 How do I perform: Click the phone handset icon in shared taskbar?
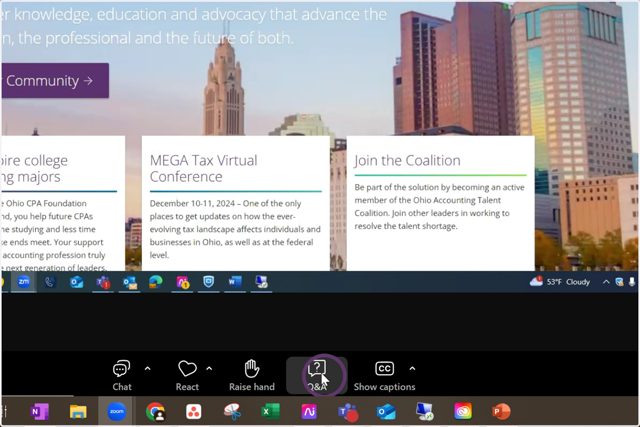(x=50, y=281)
